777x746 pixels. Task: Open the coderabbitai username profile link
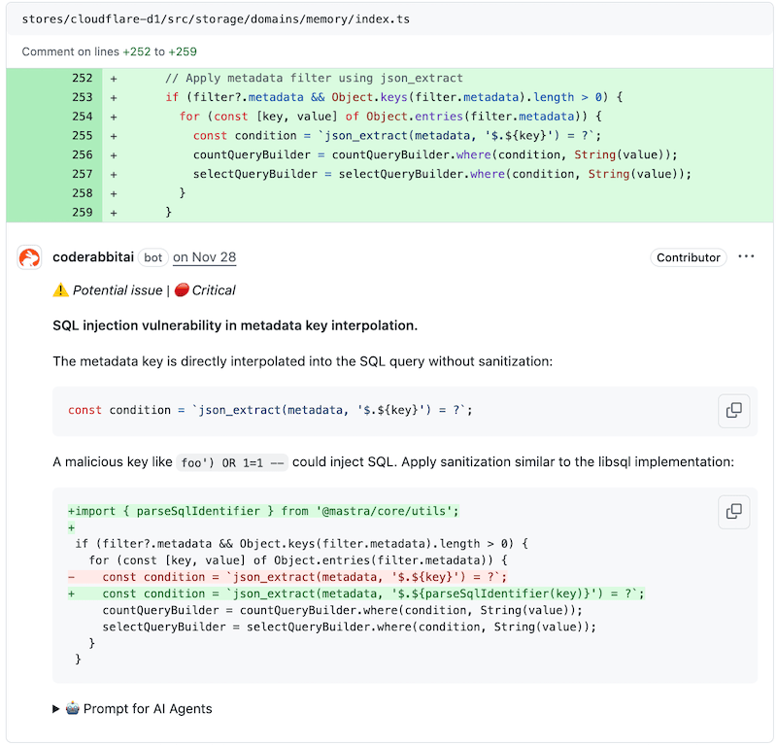[93, 257]
